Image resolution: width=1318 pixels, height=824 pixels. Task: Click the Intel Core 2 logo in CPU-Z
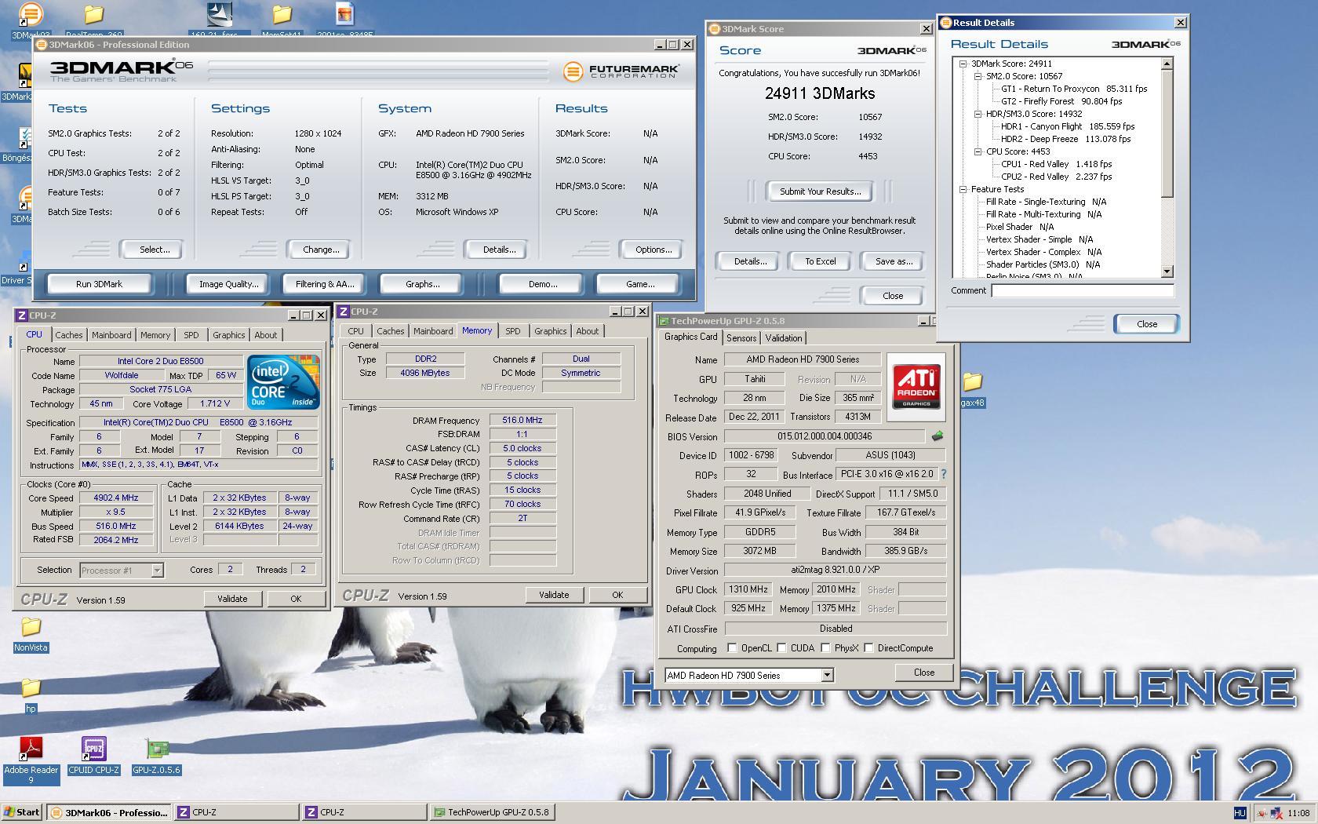tap(283, 382)
